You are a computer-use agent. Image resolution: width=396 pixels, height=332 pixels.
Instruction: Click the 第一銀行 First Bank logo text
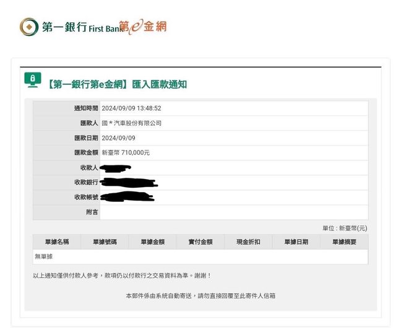[x=80, y=27]
